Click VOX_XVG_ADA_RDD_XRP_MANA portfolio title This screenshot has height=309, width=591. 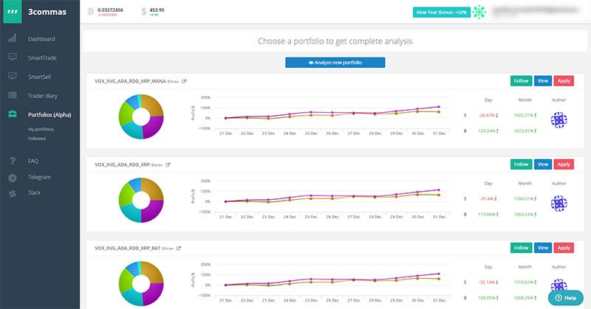[x=130, y=81]
